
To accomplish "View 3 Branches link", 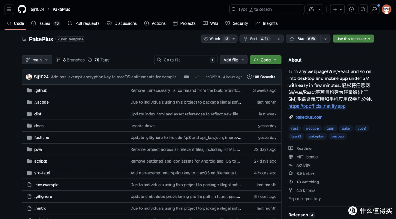I will pyautogui.click(x=70, y=60).
